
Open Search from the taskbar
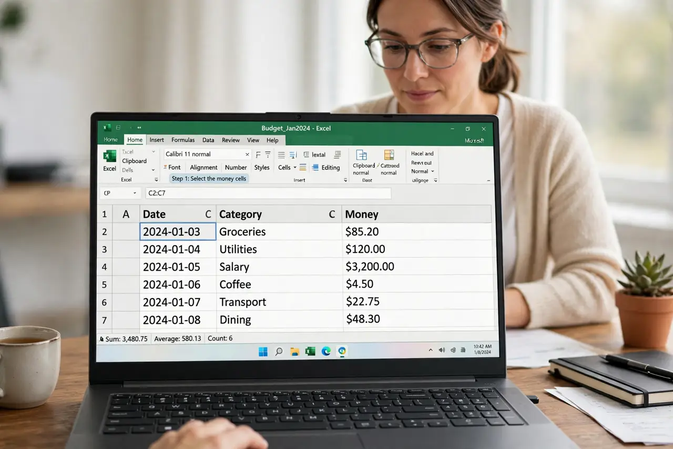pos(279,351)
